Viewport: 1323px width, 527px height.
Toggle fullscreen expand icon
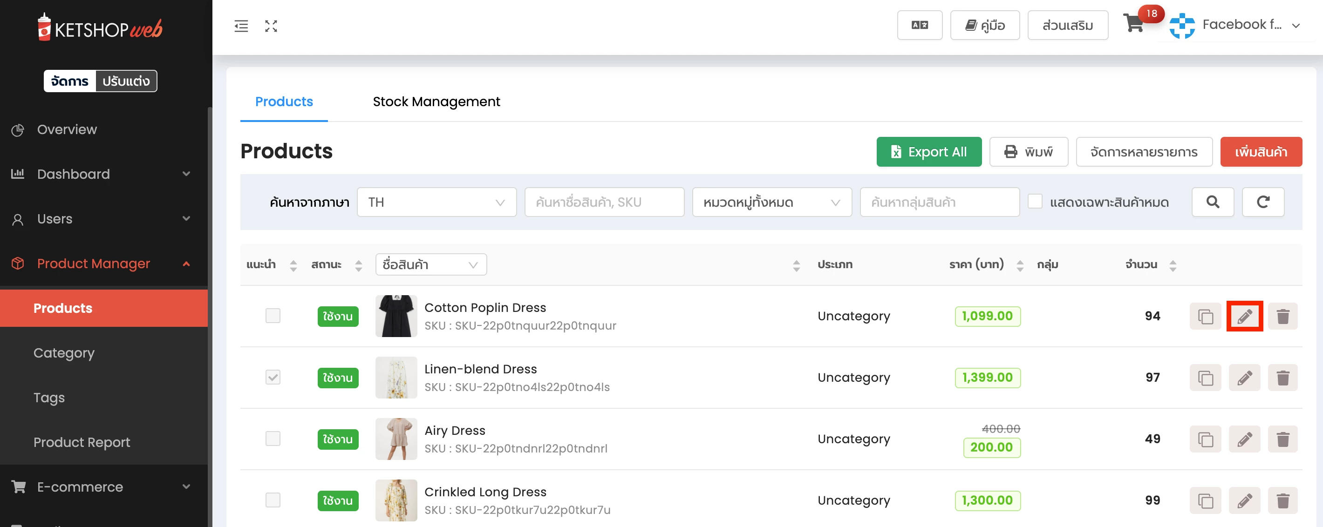coord(271,26)
